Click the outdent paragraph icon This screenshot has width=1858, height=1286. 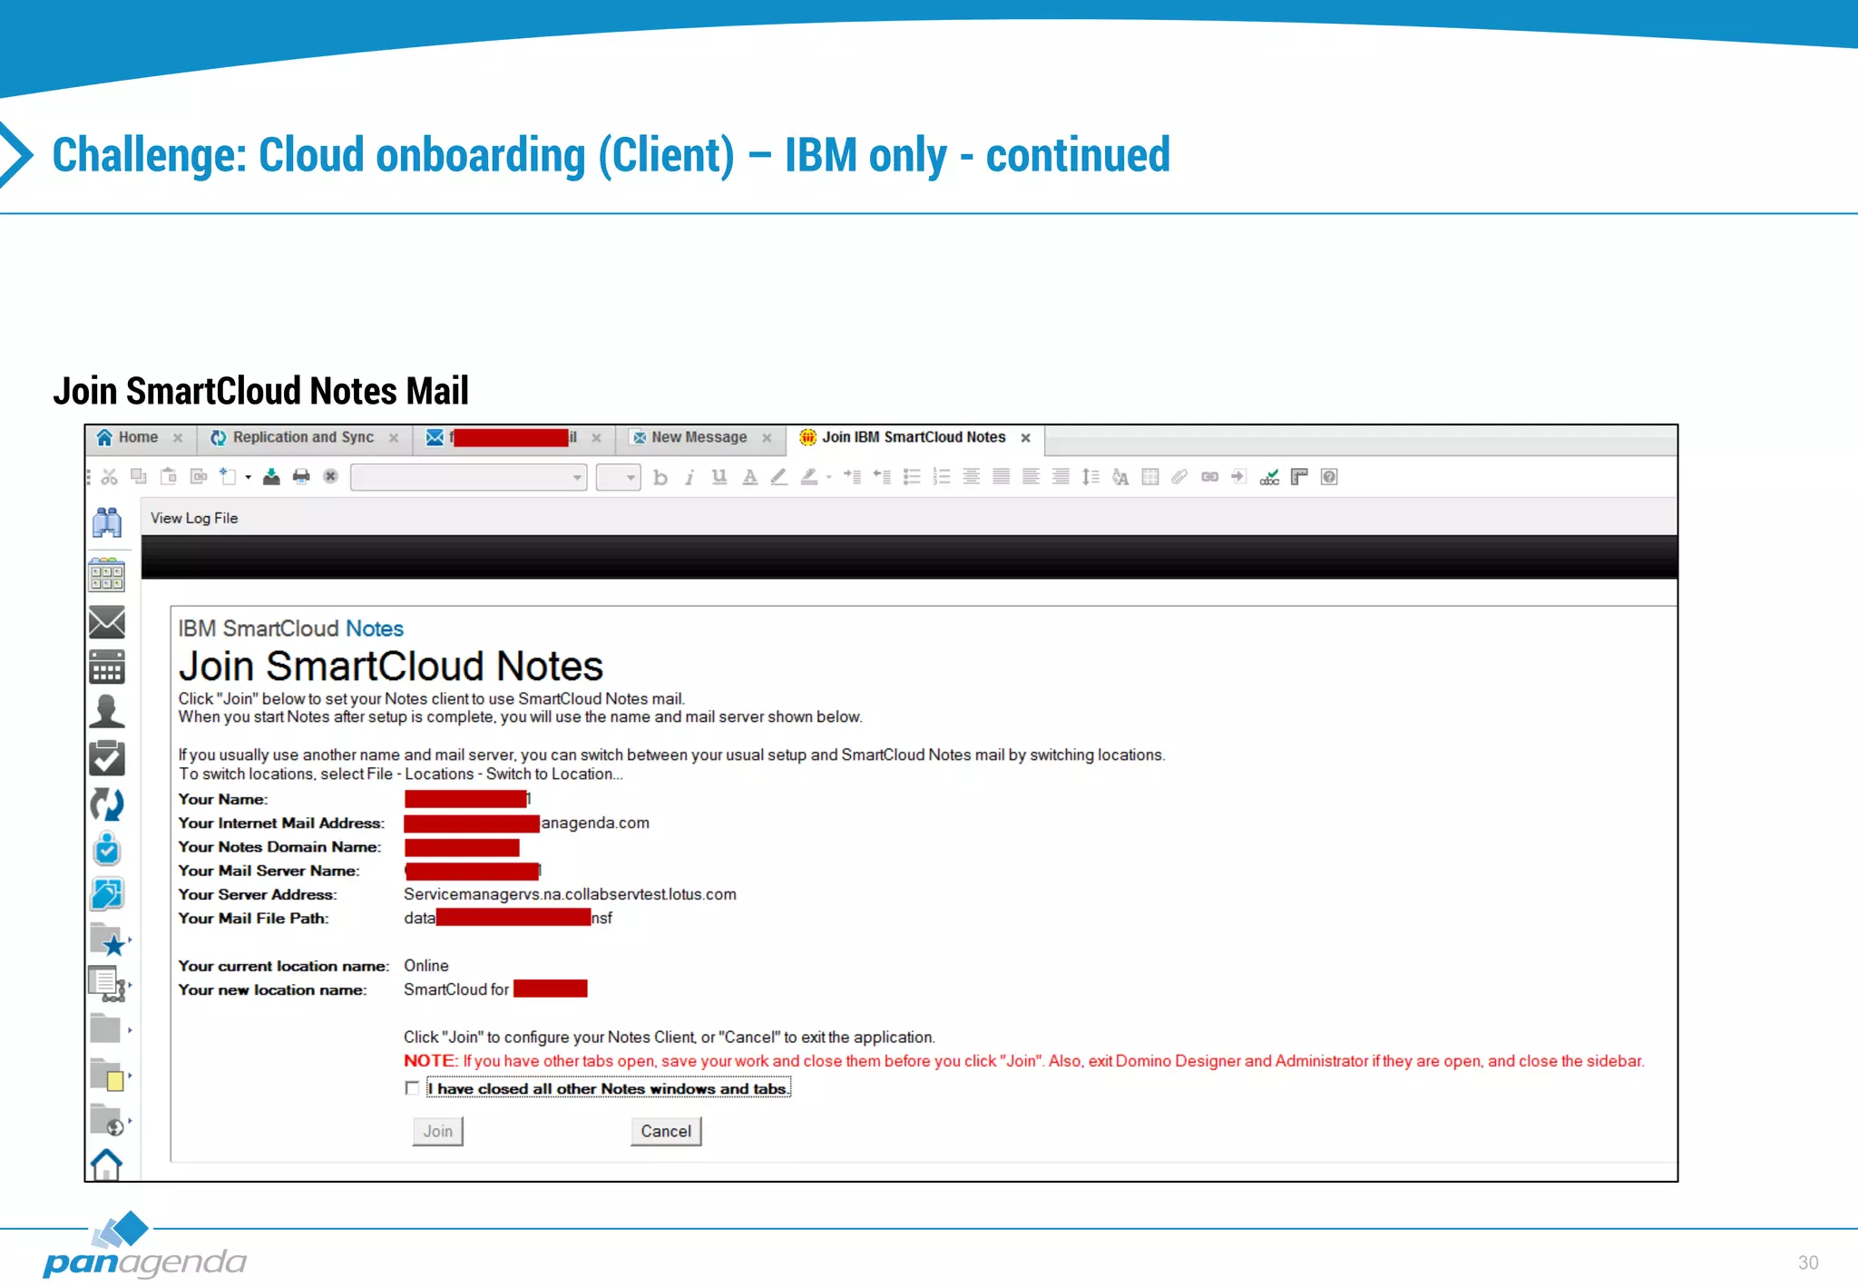pos(882,477)
